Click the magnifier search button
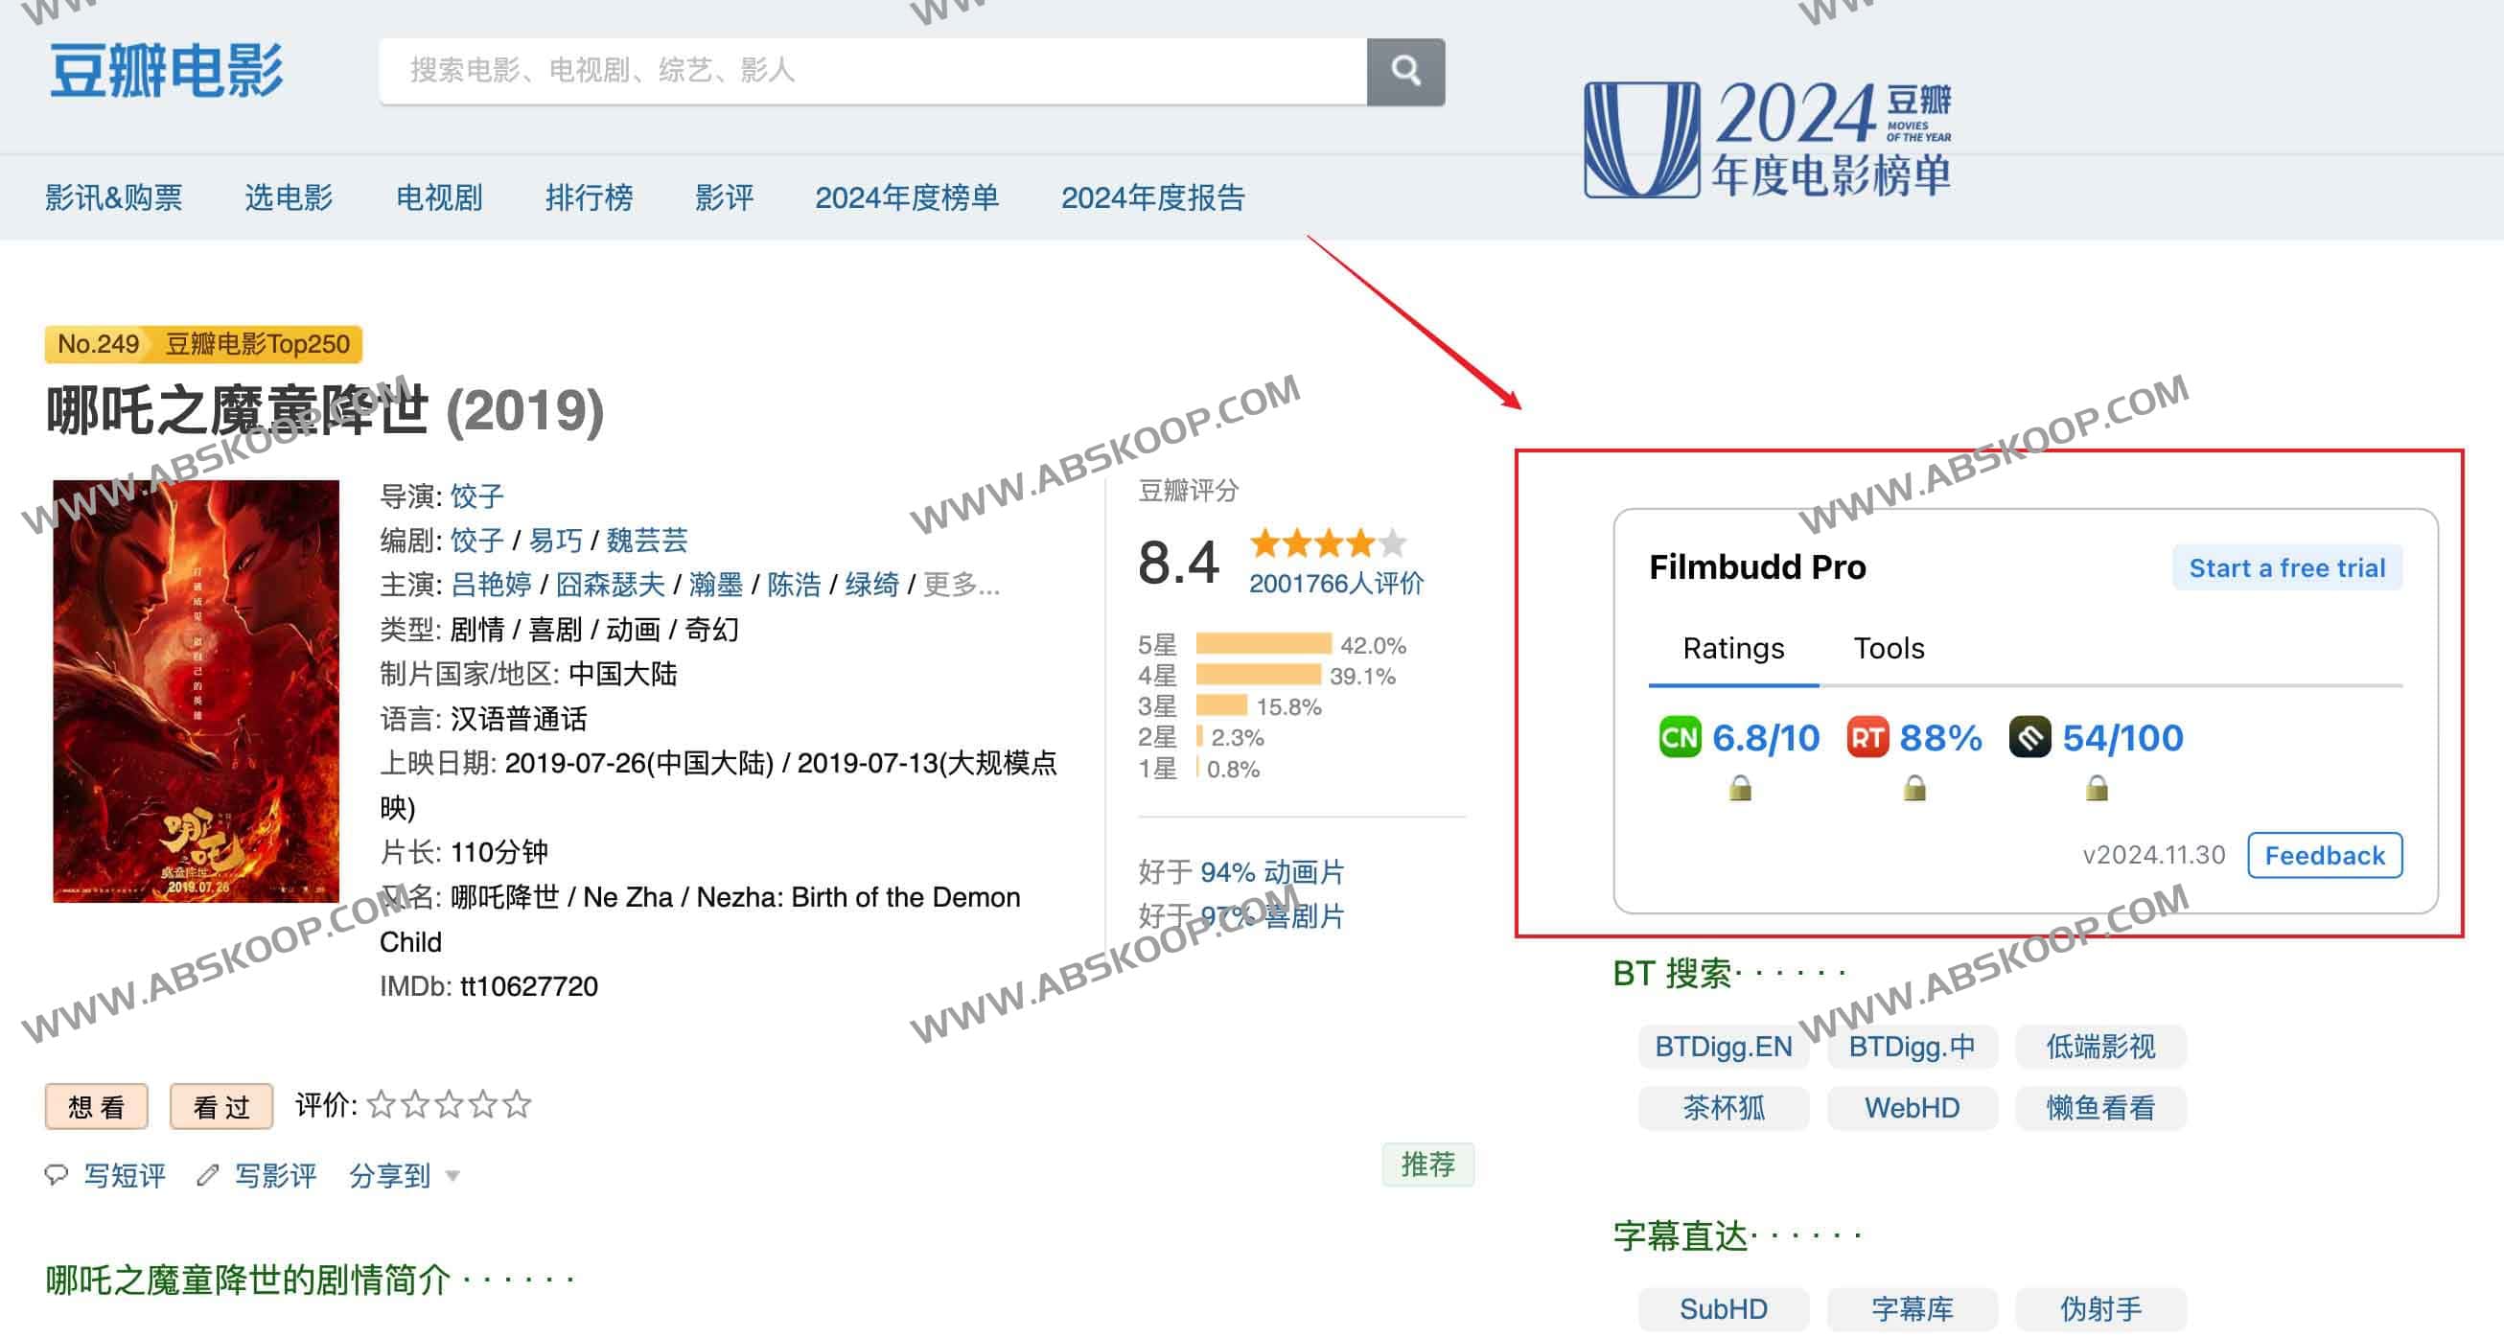This screenshot has height=1338, width=2504. click(x=1404, y=71)
